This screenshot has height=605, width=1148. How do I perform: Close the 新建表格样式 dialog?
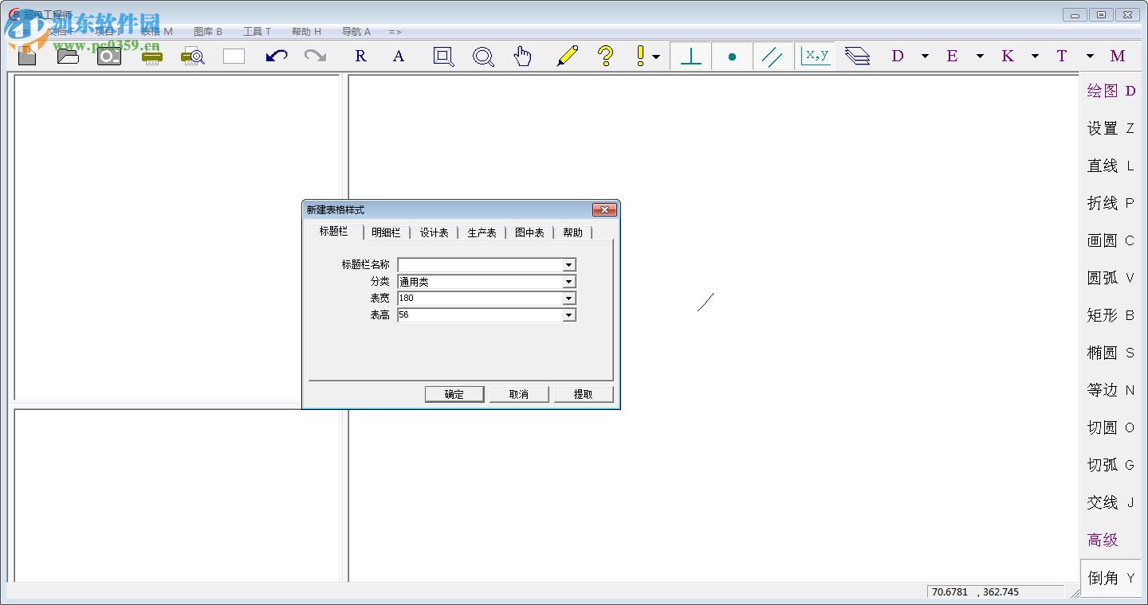click(x=604, y=209)
